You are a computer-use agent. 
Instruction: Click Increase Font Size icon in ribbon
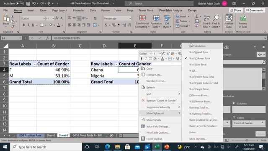point(57,18)
